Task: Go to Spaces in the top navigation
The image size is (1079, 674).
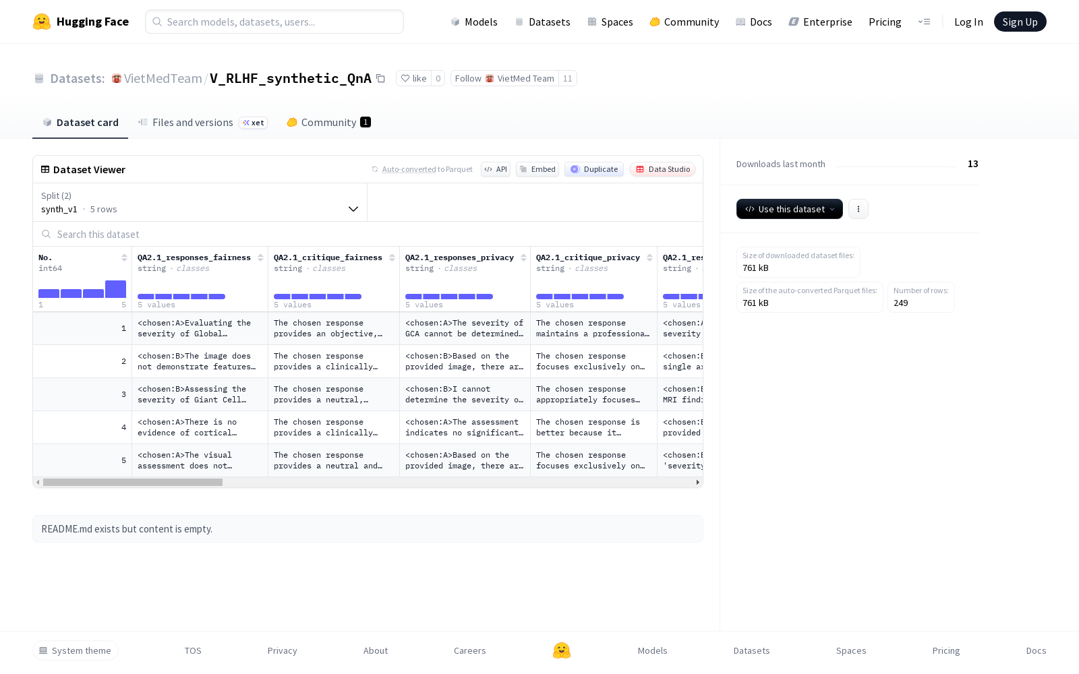Action: click(610, 22)
